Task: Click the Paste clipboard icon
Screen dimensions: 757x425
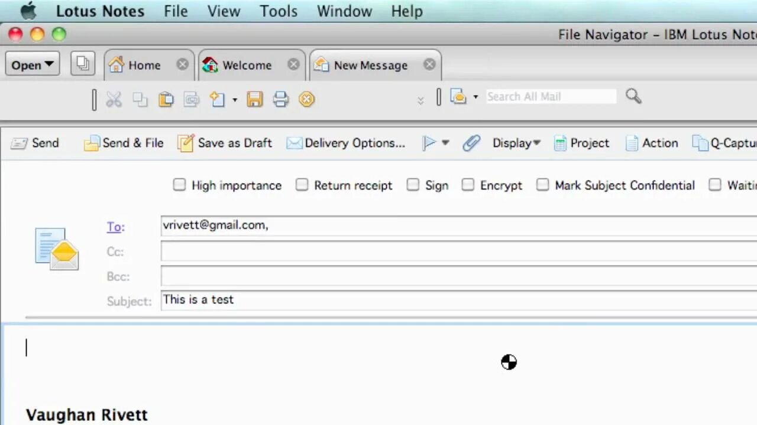Action: pyautogui.click(x=166, y=99)
